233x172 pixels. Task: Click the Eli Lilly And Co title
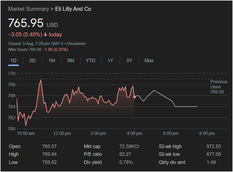pos(73,9)
